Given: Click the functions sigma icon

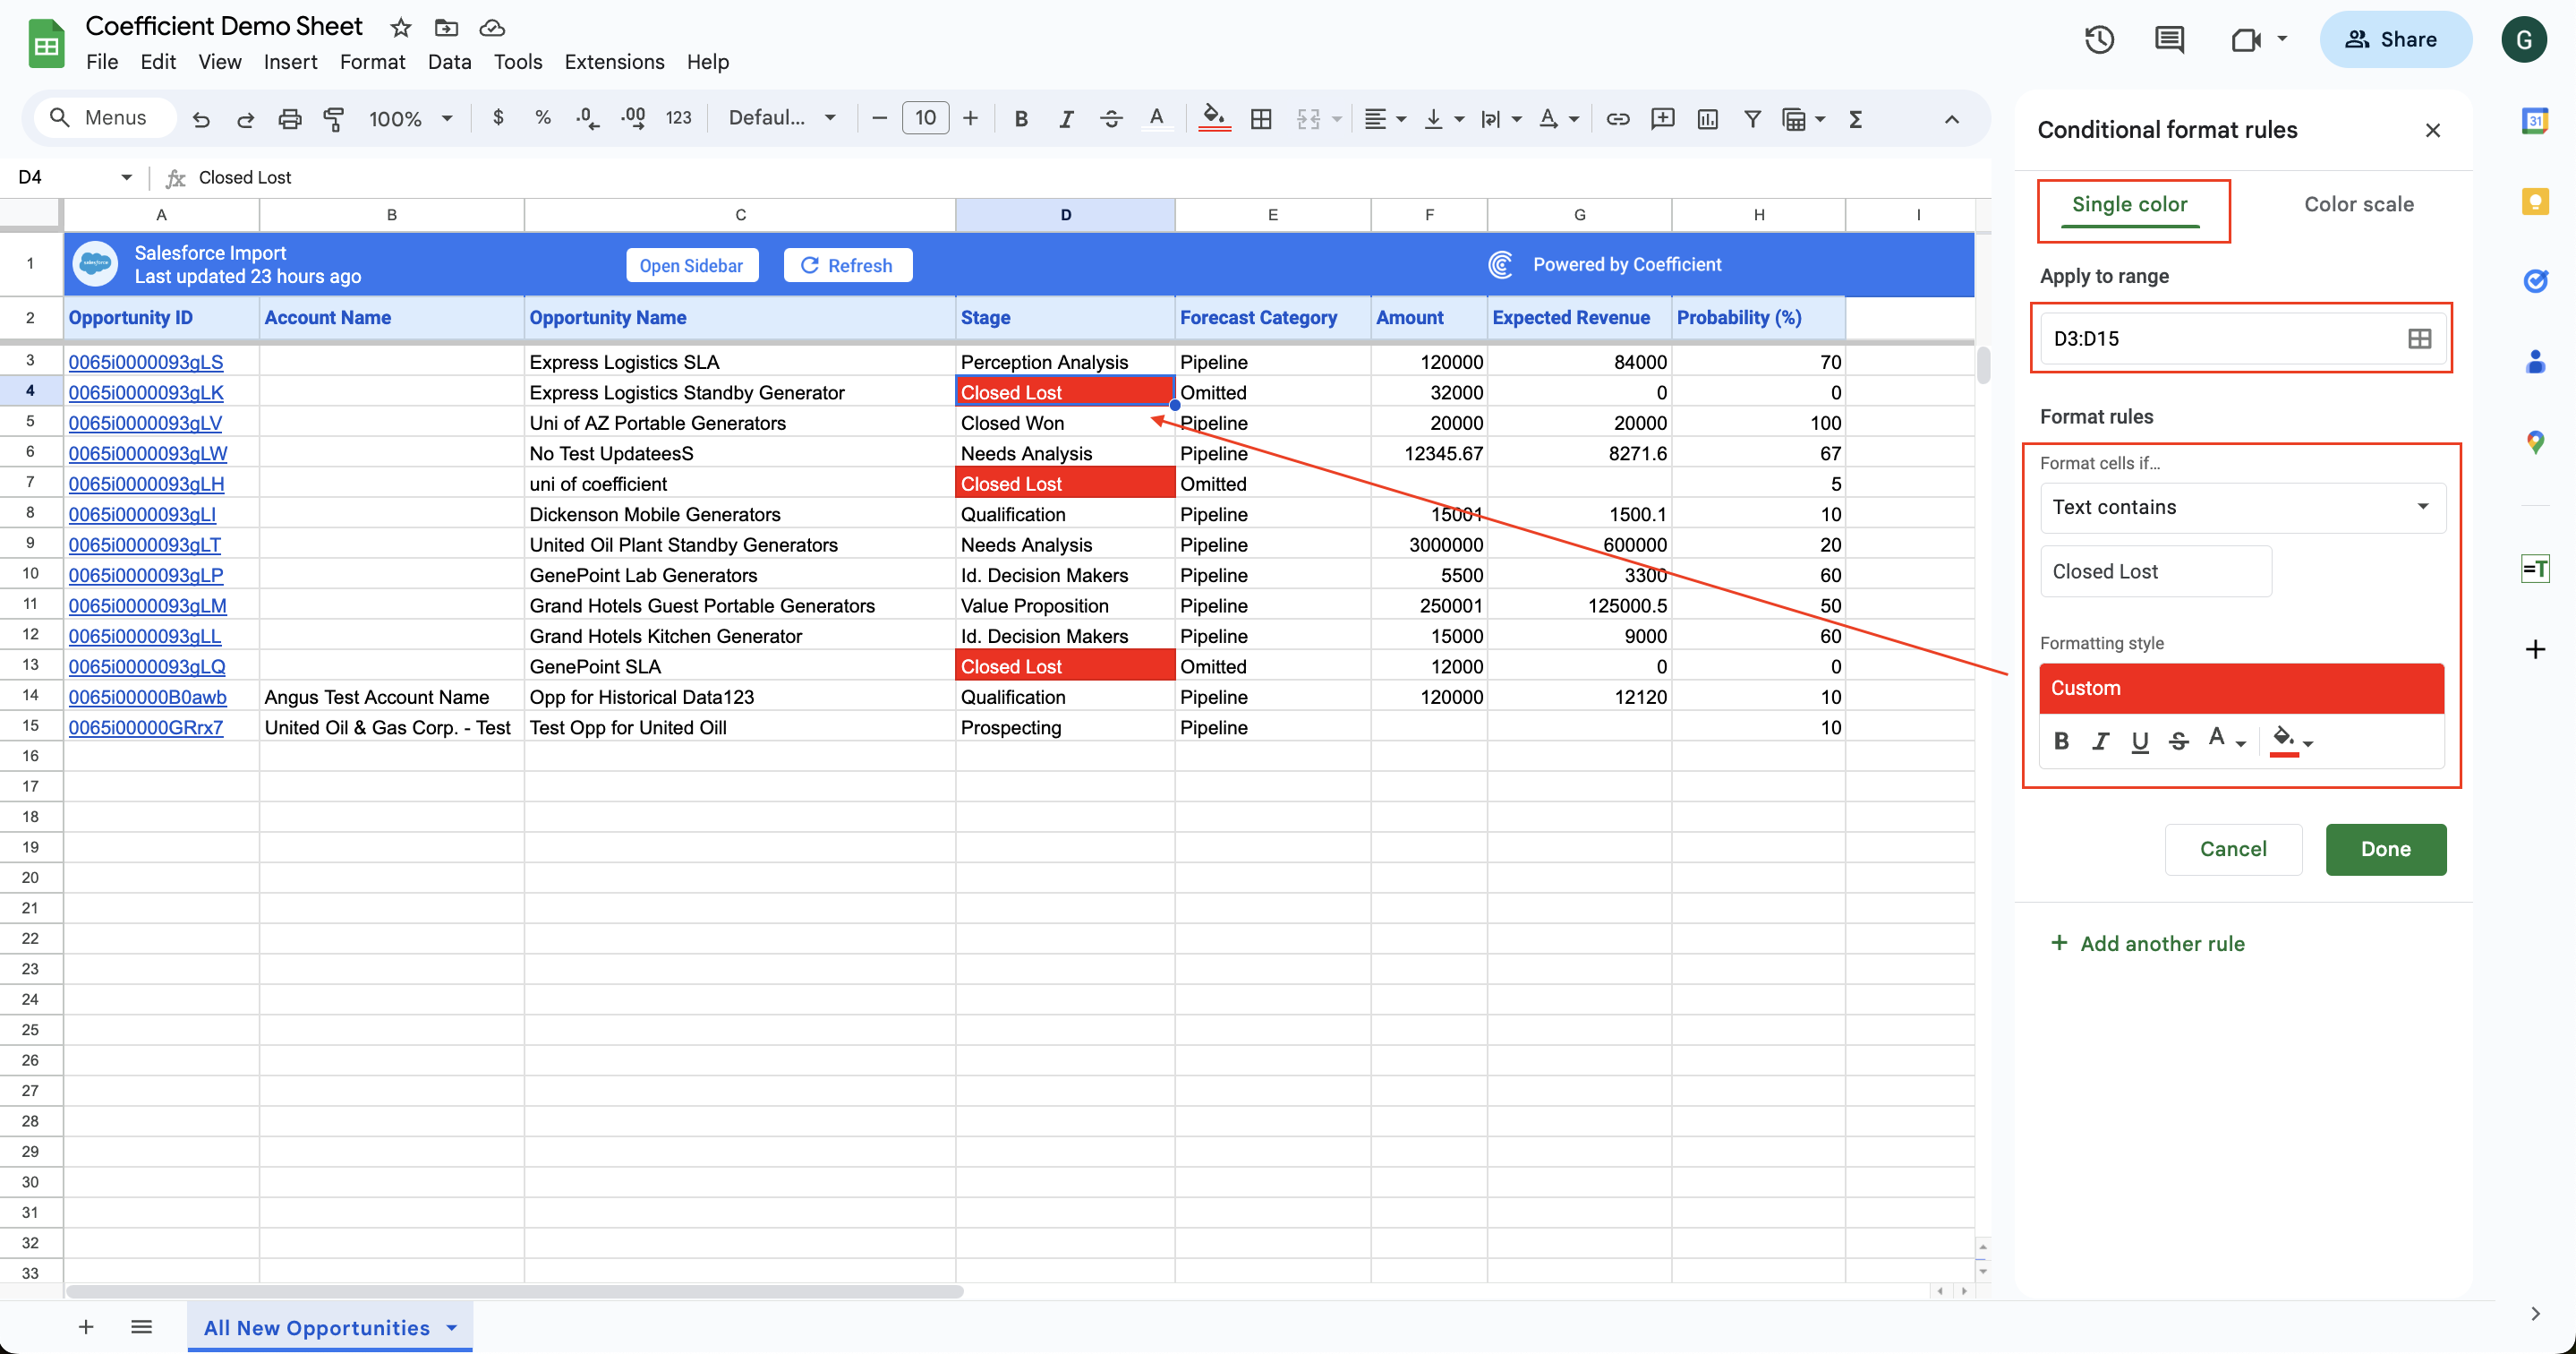Looking at the screenshot, I should (x=1855, y=119).
